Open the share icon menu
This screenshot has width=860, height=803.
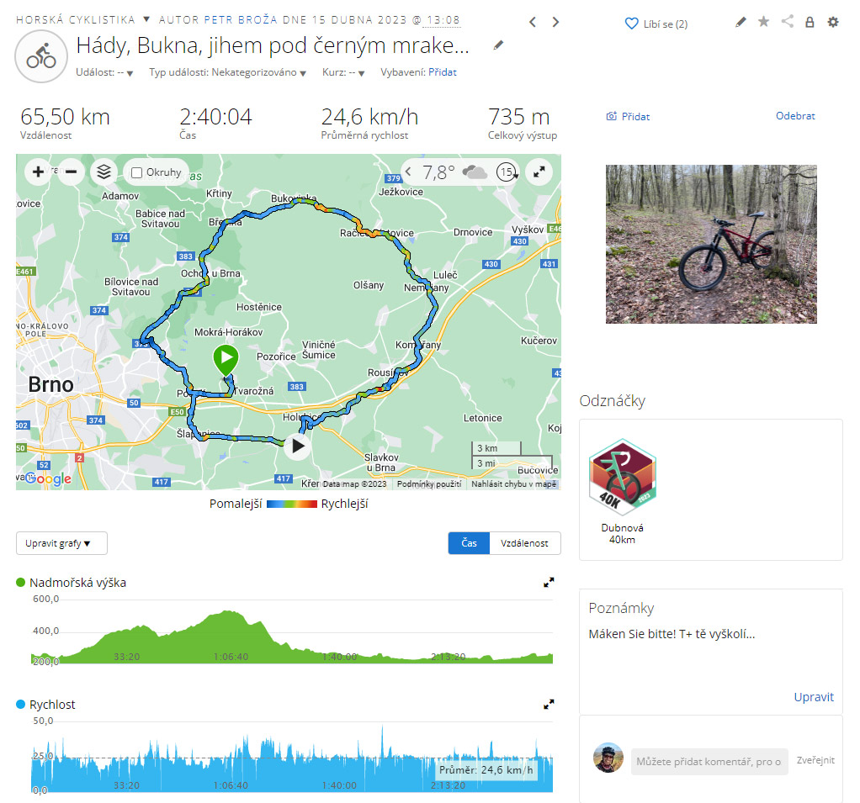(x=787, y=21)
